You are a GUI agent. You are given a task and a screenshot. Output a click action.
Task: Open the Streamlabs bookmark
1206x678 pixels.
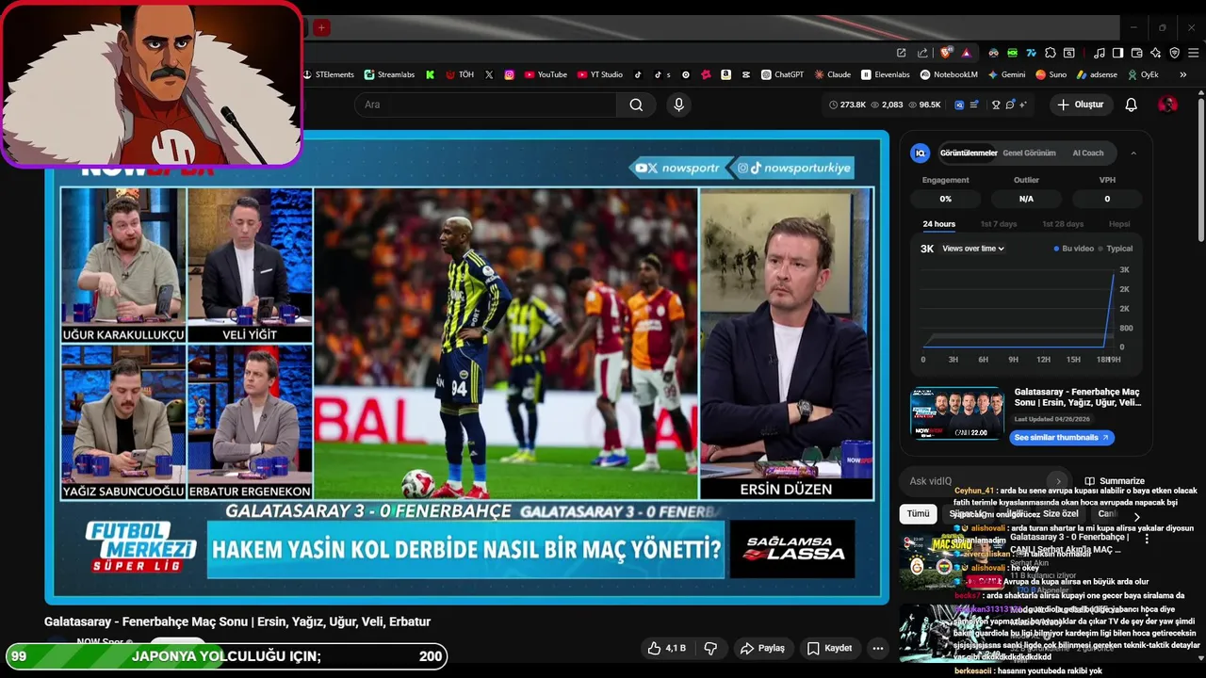(x=389, y=74)
